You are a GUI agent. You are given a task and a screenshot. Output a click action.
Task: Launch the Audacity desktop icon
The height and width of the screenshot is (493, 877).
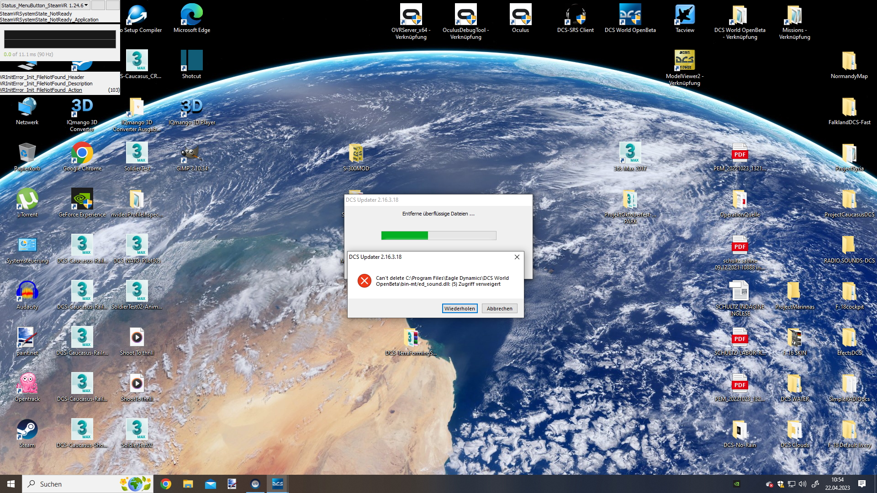pos(27,295)
